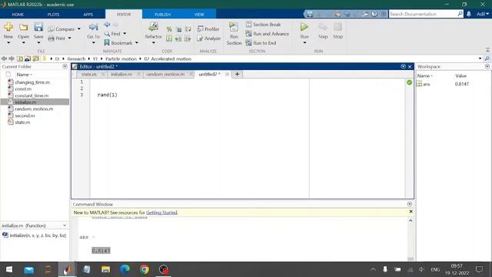Click the Stop icon
492x277 pixels.
pyautogui.click(x=338, y=28)
